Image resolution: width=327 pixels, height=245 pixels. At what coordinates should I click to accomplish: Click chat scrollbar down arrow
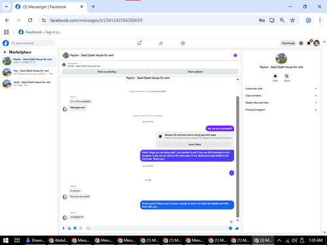pos(237,220)
